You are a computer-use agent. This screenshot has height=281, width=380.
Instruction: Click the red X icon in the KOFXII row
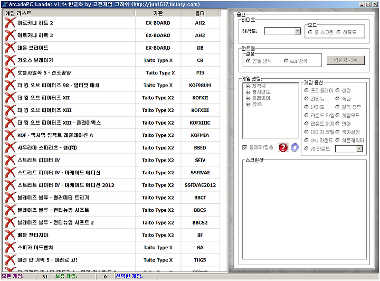(10, 98)
